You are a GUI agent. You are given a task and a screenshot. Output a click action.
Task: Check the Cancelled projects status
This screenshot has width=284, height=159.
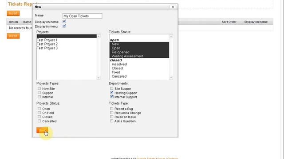[39, 121]
